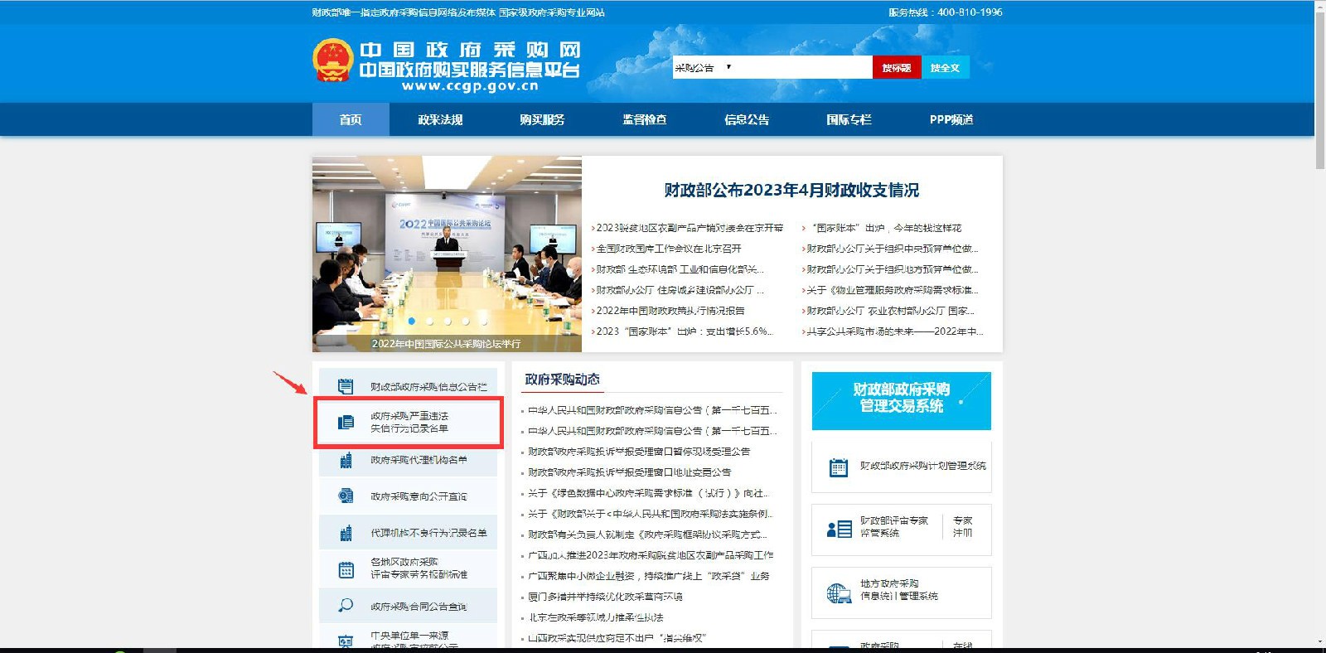The width and height of the screenshot is (1326, 653).
Task: Go to the 信息公告 navigation tab
Action: pos(747,119)
